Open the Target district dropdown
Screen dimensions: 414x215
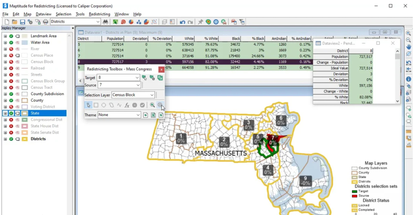[x=137, y=77]
